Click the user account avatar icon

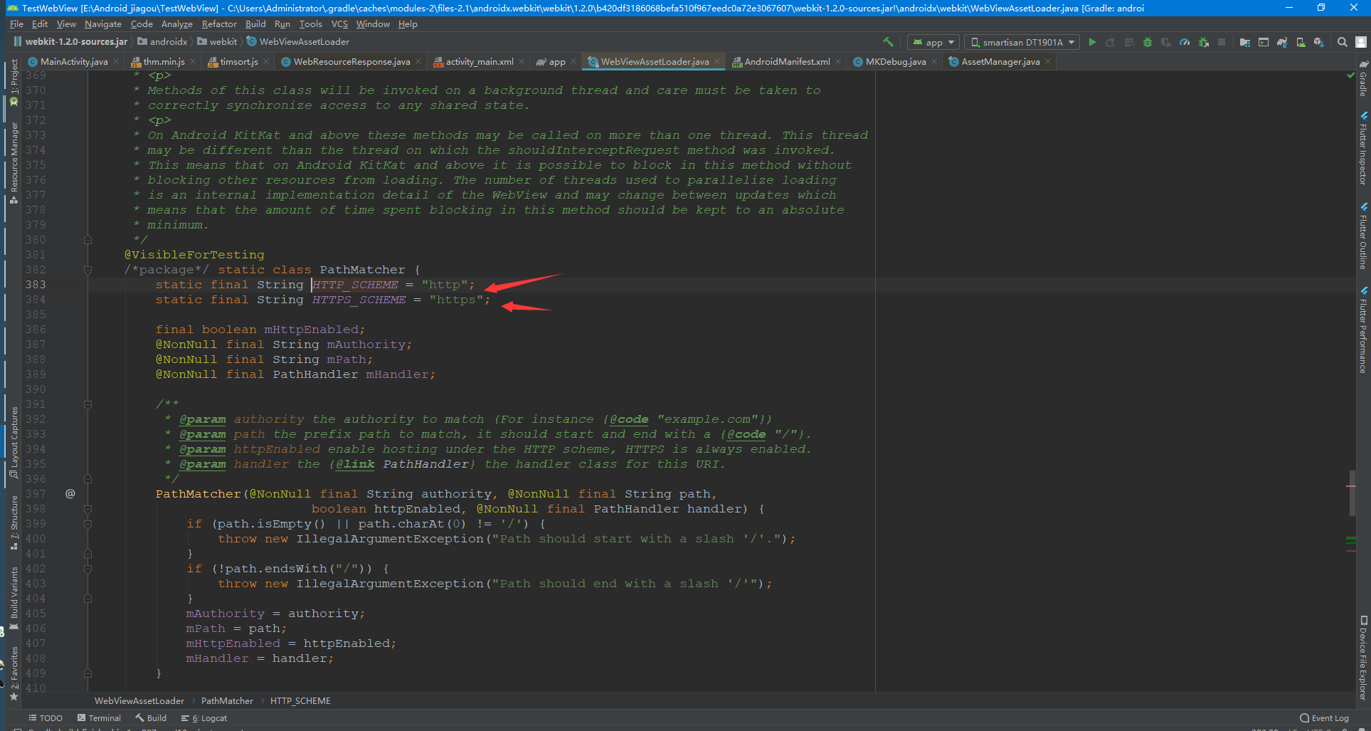[1361, 42]
